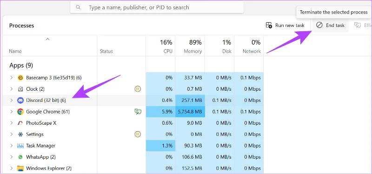
Task: Click Discord's 0.4% CPU cell
Action: (160, 100)
